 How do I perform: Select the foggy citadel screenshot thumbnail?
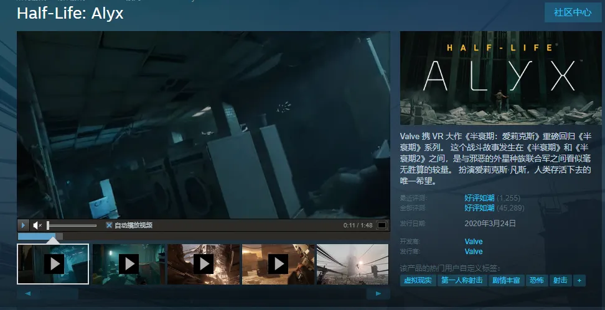[353, 264]
